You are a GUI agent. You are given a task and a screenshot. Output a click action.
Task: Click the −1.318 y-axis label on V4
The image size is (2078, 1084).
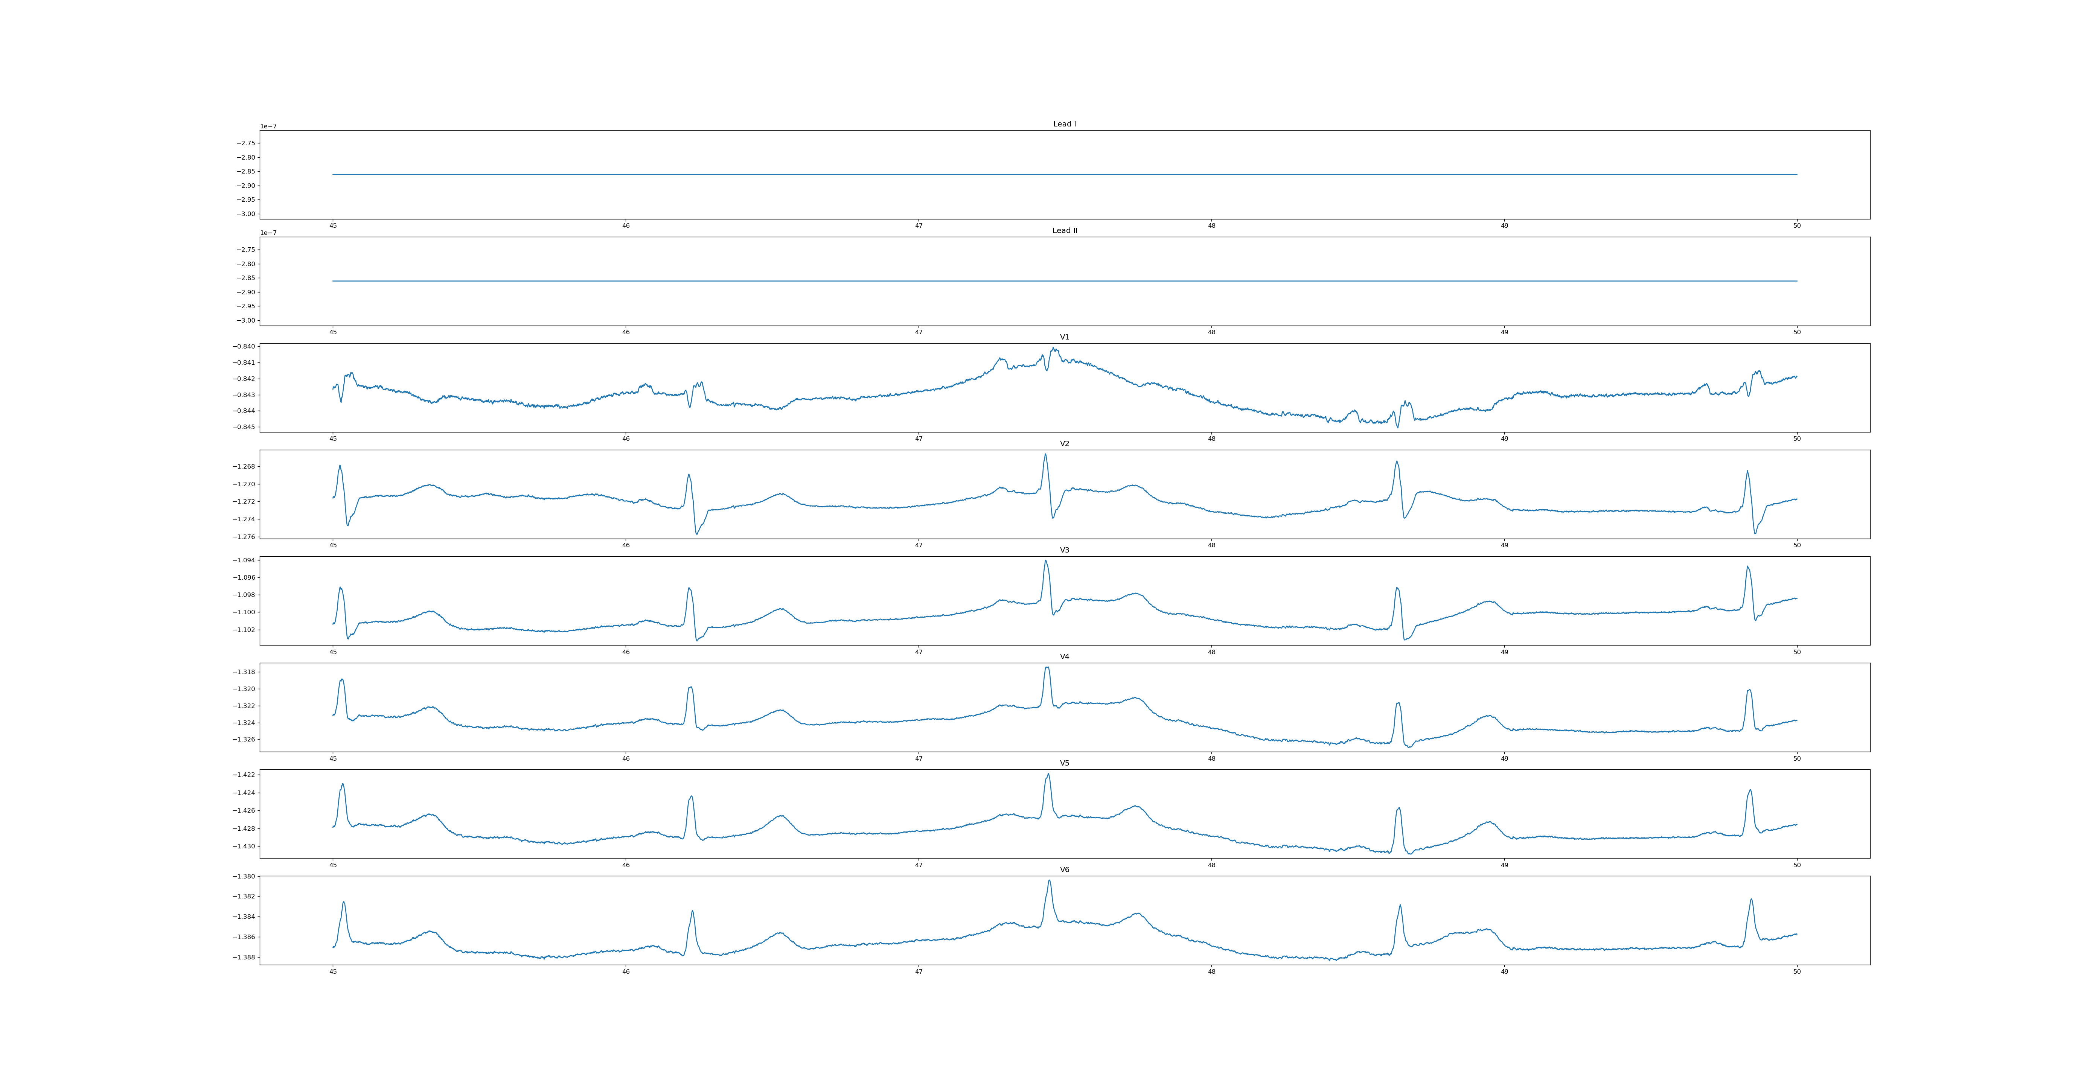coord(244,672)
